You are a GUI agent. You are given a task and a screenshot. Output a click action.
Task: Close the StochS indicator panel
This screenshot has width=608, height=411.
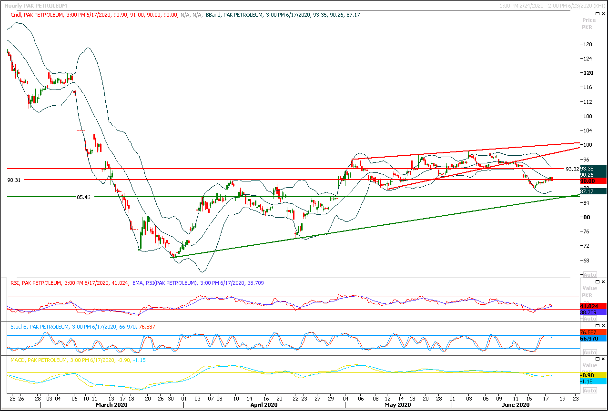(x=603, y=325)
